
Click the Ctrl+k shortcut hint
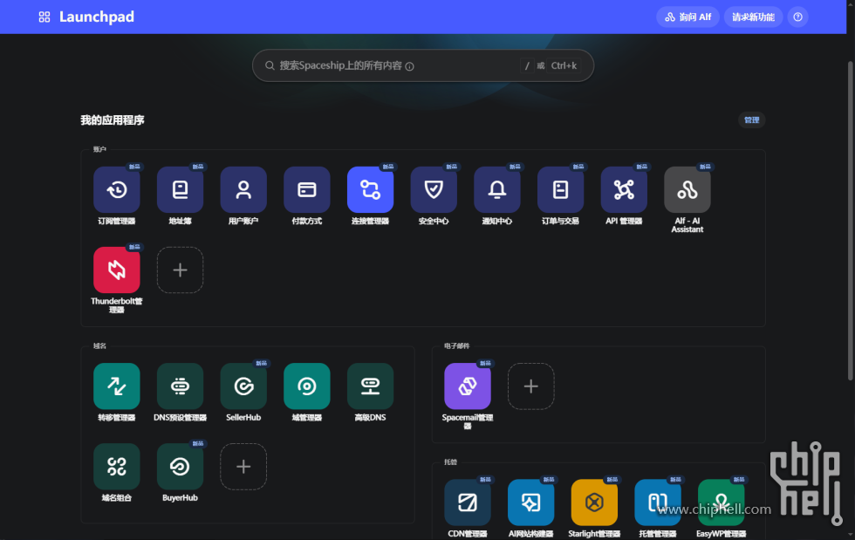(564, 65)
